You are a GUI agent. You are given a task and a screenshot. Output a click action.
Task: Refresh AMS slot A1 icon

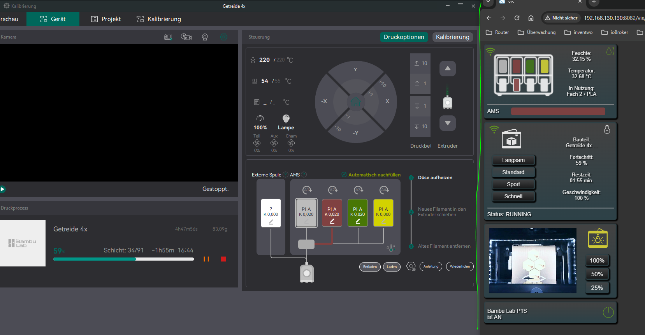tap(307, 190)
